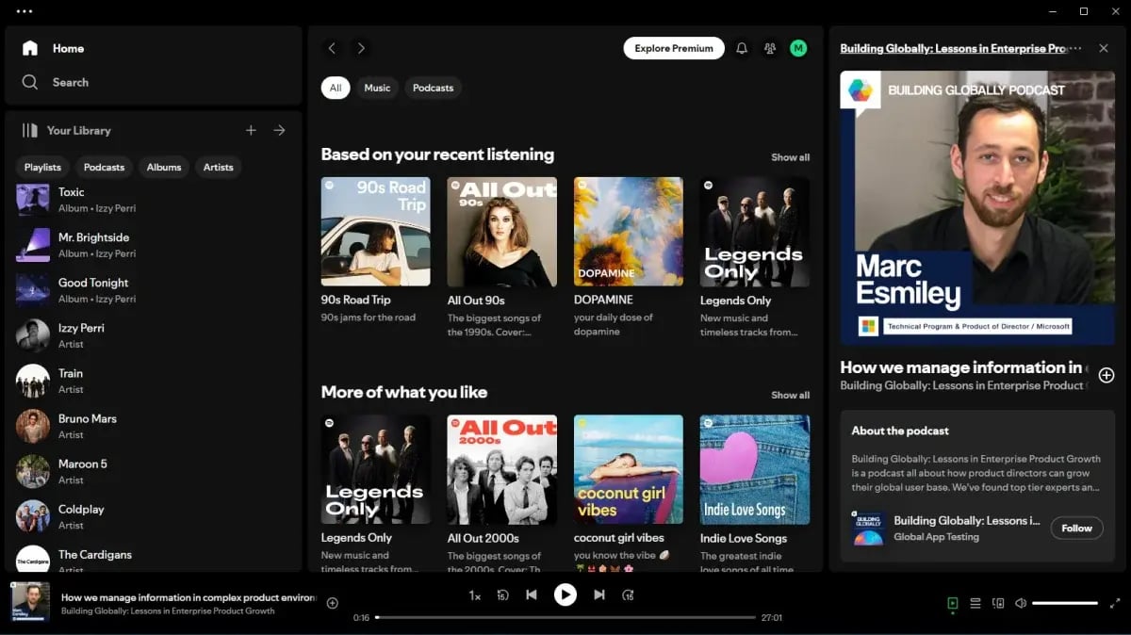Open the notifications bell
The width and height of the screenshot is (1131, 635).
click(x=742, y=47)
